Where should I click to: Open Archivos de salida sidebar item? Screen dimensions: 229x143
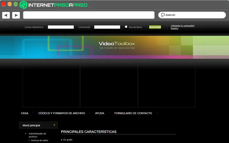[40, 140]
